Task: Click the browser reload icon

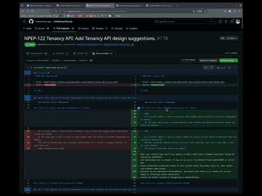Action: (32, 11)
